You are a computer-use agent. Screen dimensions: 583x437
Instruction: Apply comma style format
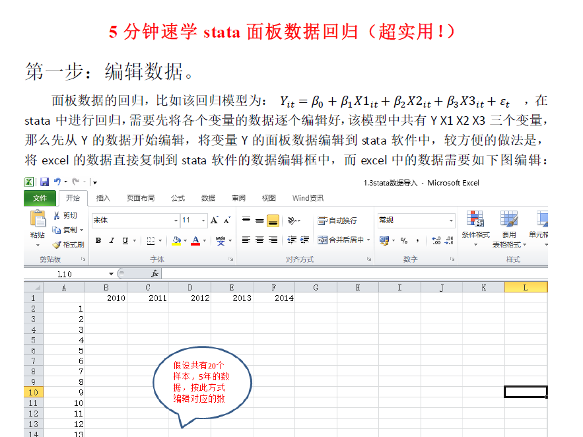417,241
